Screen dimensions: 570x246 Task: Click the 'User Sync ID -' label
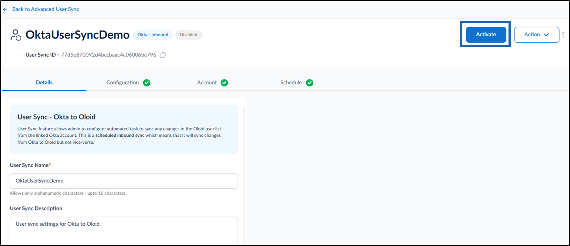click(x=42, y=55)
